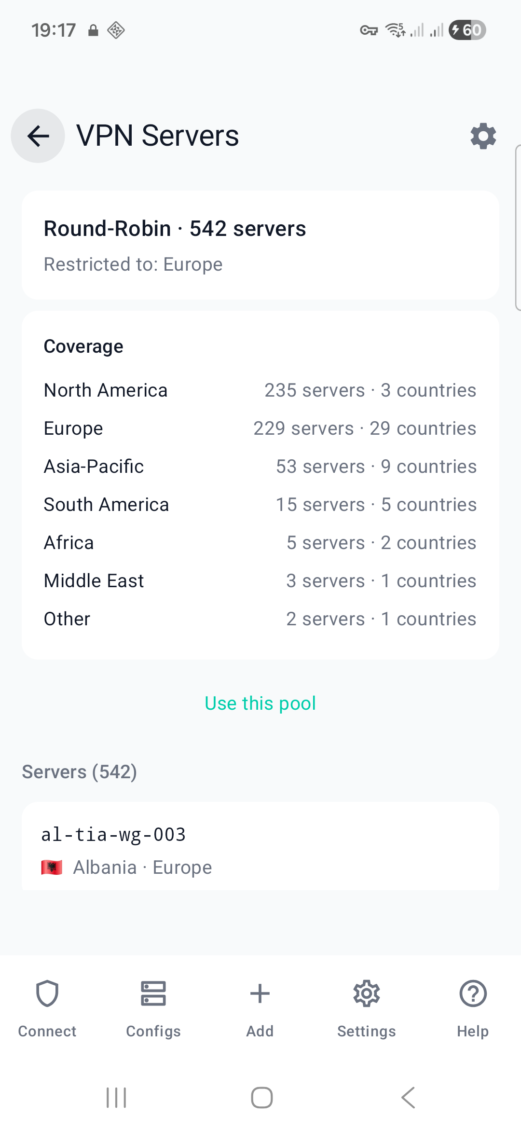Screen dimensions: 521x1129
Task: Select the al-tia-wg-003 server entry
Action: [260, 846]
